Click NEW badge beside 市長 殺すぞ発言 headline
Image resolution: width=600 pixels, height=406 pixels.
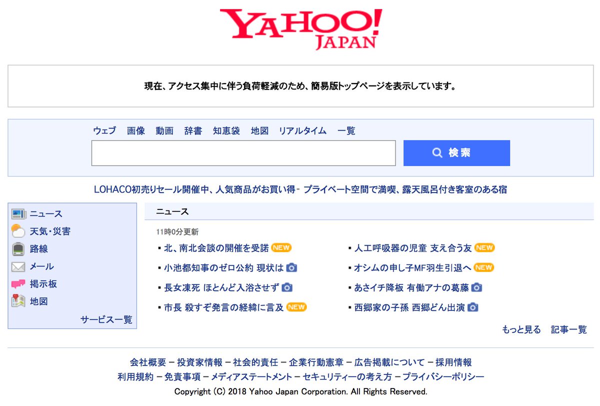(296, 307)
